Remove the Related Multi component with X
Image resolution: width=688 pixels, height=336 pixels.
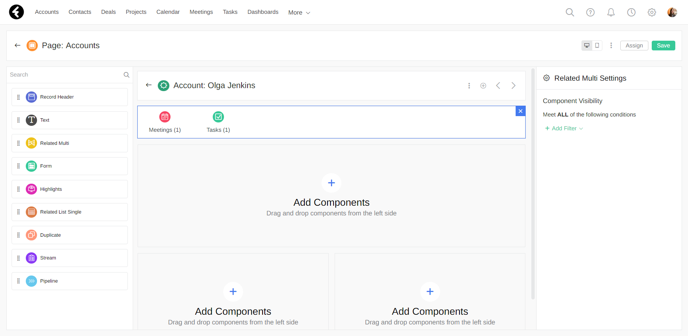[x=520, y=111]
